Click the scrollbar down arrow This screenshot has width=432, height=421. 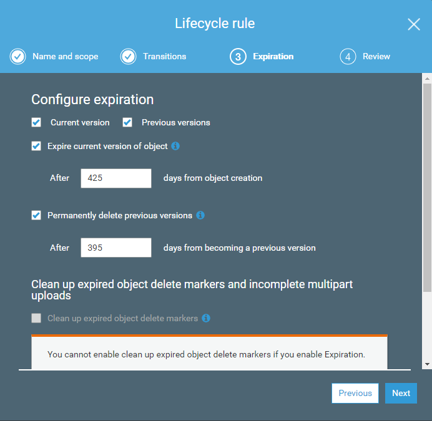click(x=427, y=364)
